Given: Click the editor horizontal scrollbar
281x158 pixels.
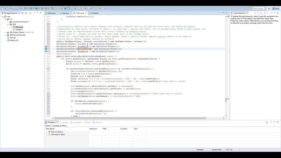Looking at the screenshot, I should (130, 118).
